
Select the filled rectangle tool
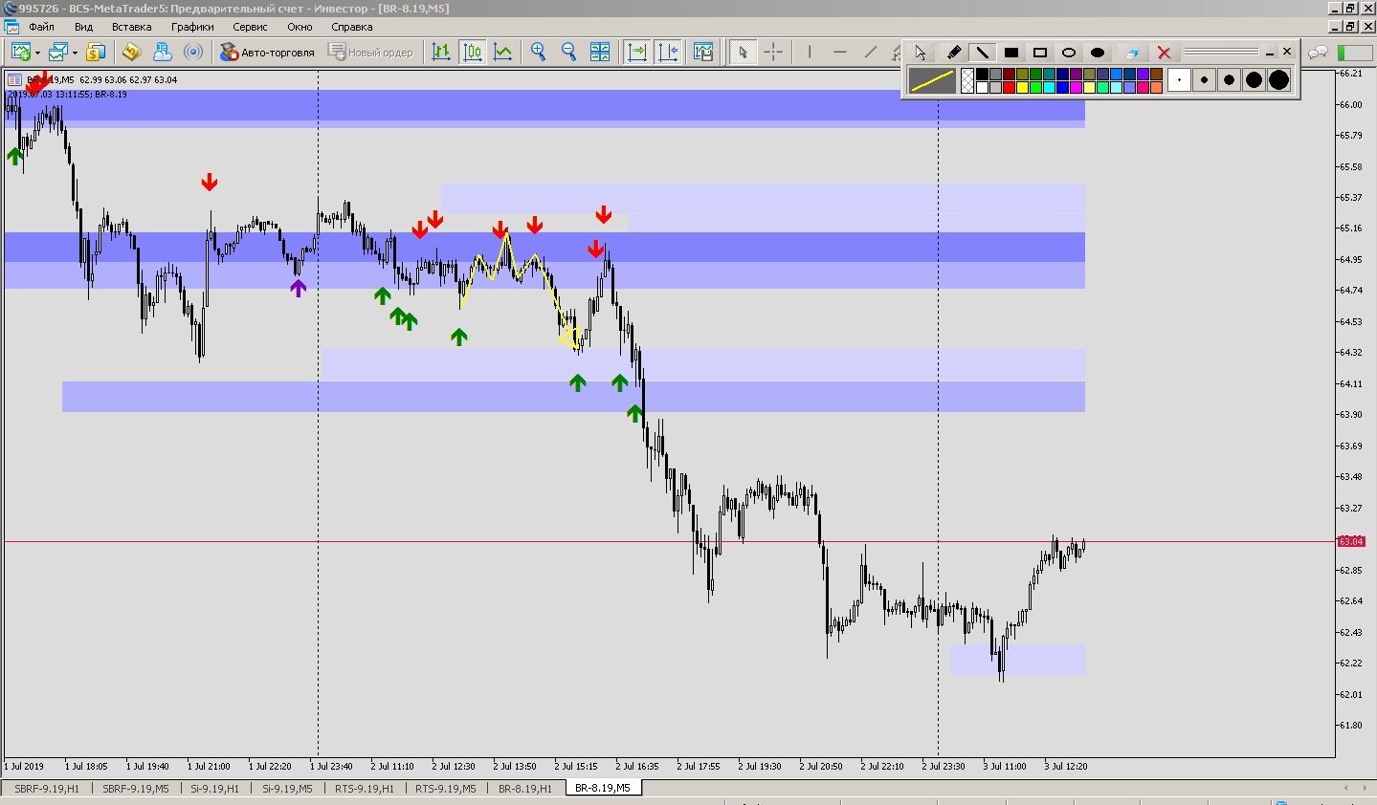pyautogui.click(x=1011, y=53)
